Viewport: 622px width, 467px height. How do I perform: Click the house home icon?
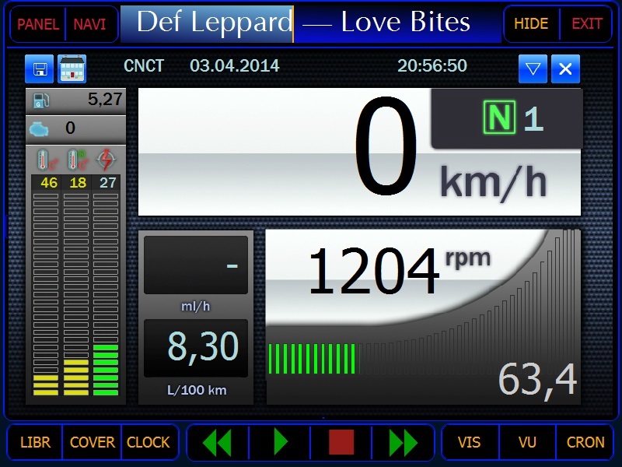click(72, 68)
